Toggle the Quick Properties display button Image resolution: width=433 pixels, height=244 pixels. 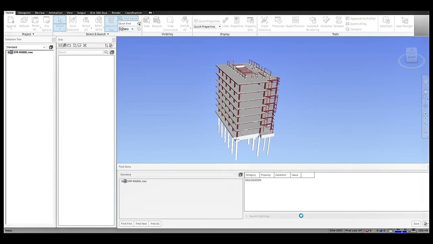tap(207, 21)
